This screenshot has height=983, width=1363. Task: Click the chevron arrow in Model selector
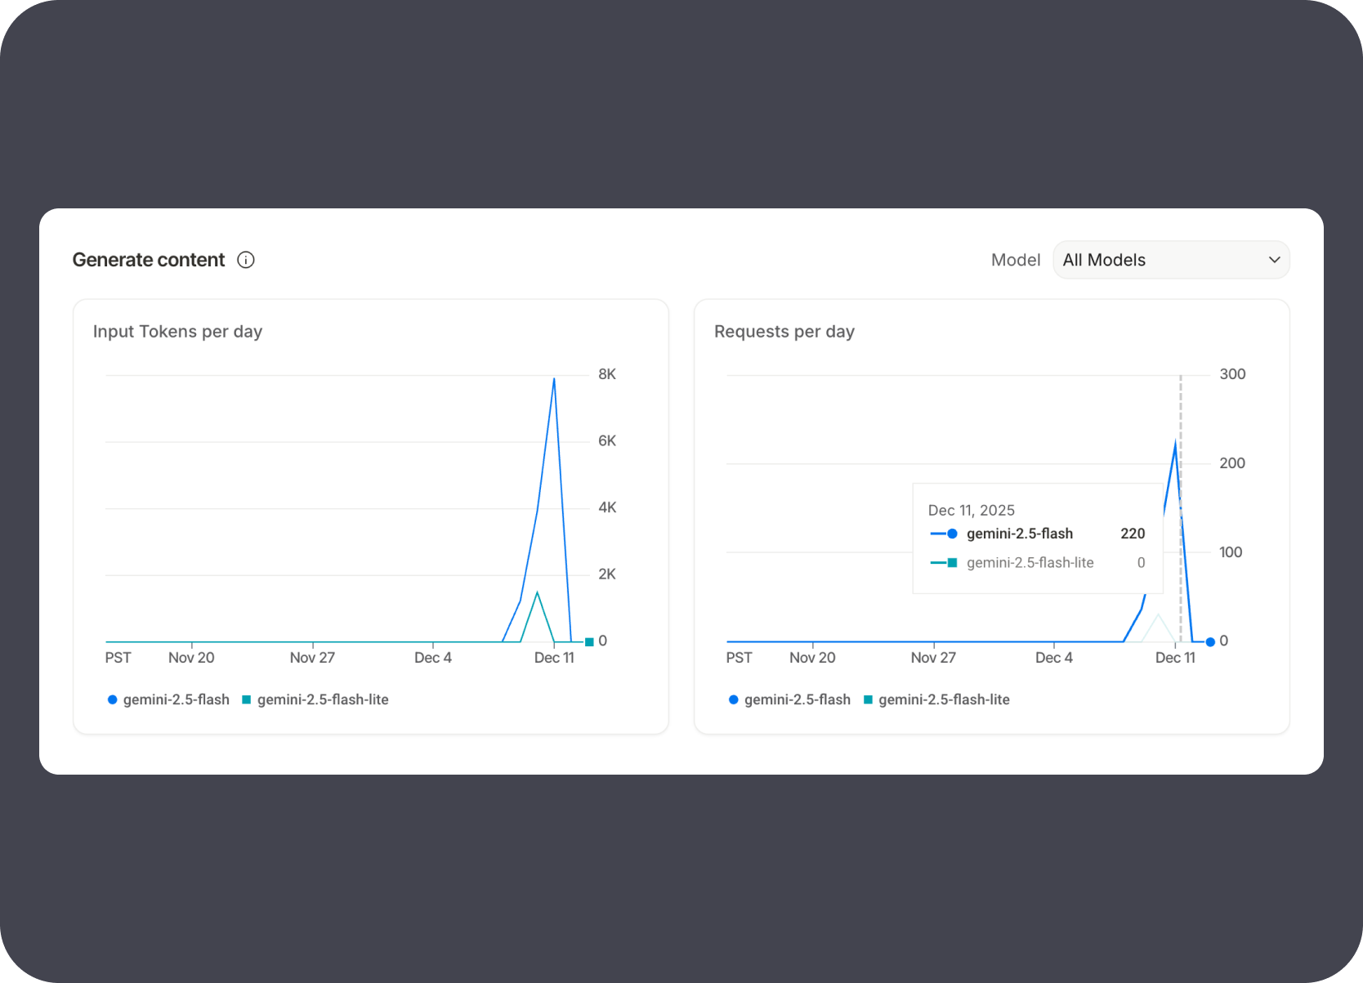[1274, 260]
